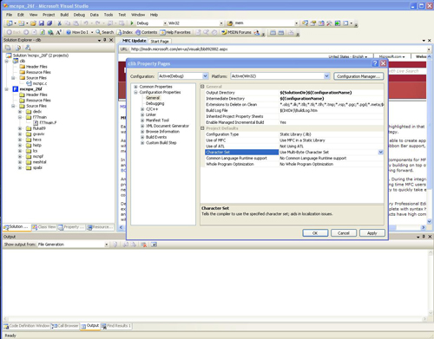Image resolution: width=434 pixels, height=339 pixels.
Task: Select f77main.F file in Solution Explorer
Action: coord(48,122)
